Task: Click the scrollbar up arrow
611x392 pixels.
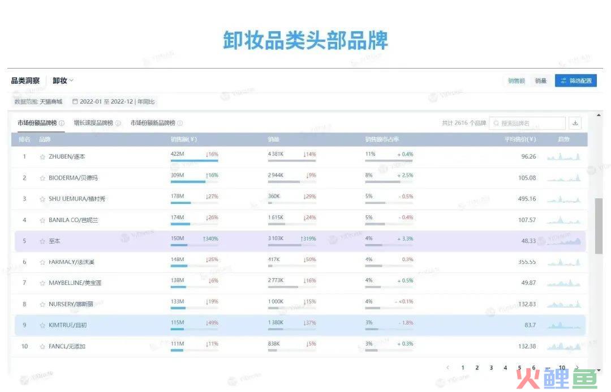Action: 599,115
